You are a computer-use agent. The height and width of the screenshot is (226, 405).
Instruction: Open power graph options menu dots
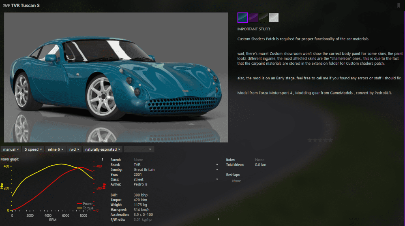pos(103,160)
